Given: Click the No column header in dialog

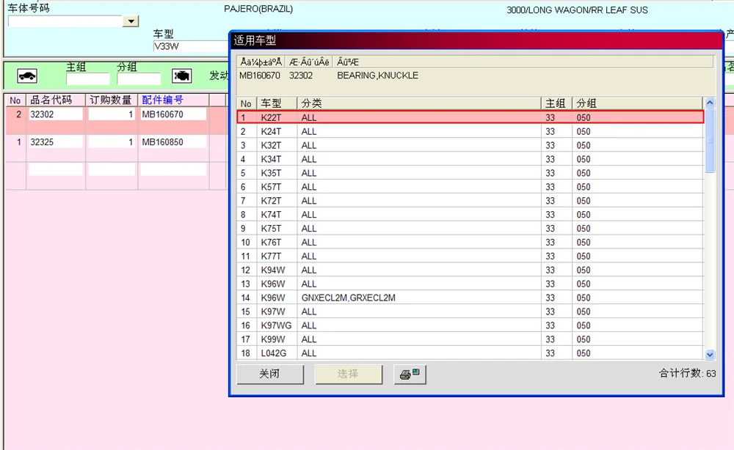Looking at the screenshot, I should pyautogui.click(x=247, y=103).
